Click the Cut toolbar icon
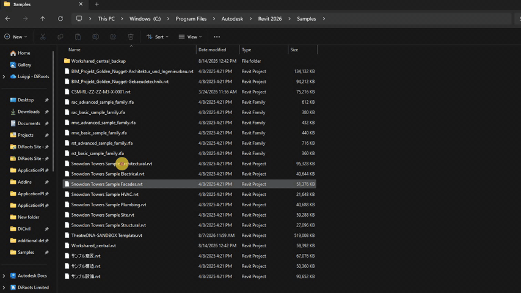521x293 pixels. [x=43, y=37]
